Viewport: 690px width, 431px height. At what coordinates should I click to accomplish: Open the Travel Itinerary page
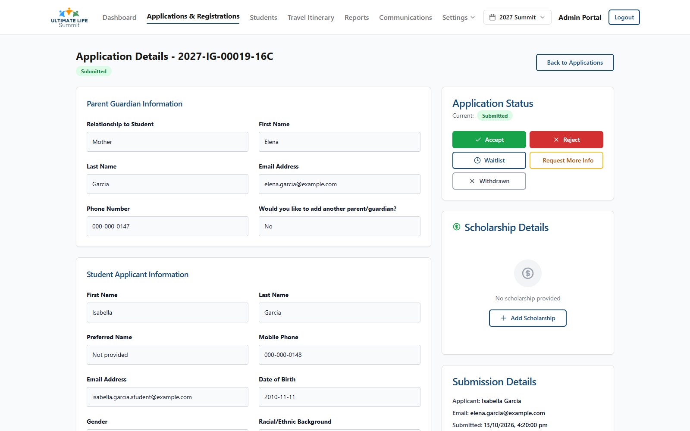click(x=311, y=17)
